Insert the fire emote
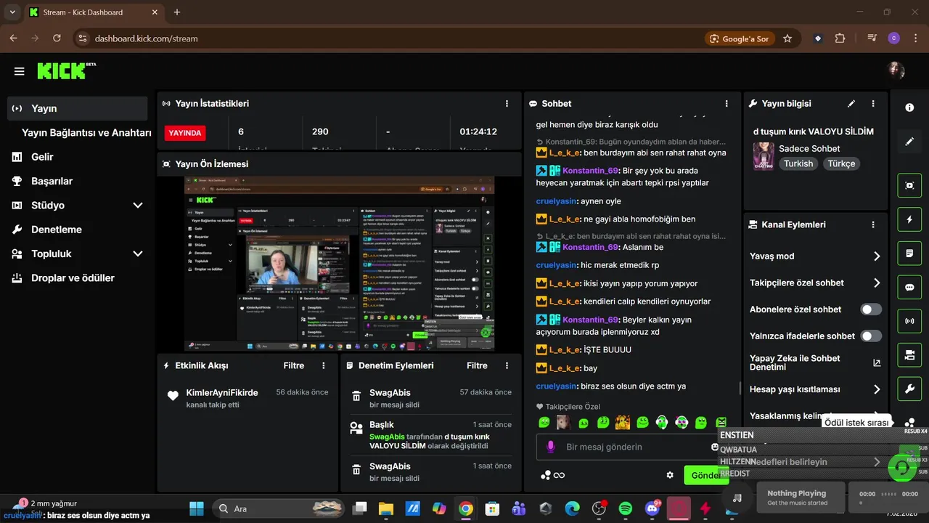 (622, 422)
